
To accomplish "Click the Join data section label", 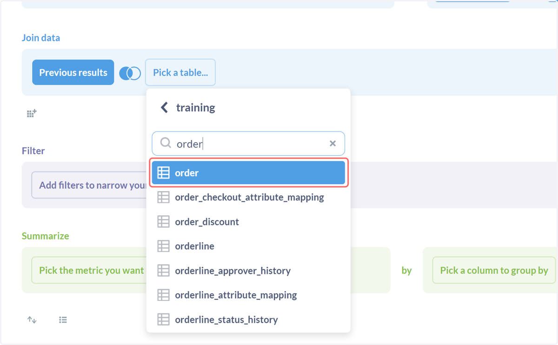I will coord(41,38).
